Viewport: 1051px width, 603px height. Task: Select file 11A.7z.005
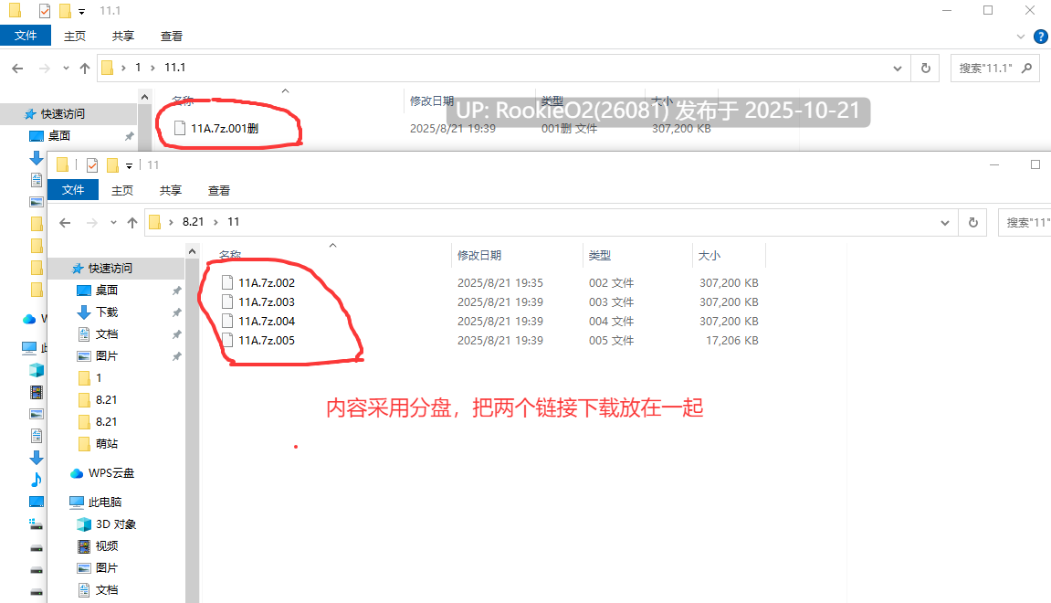267,341
